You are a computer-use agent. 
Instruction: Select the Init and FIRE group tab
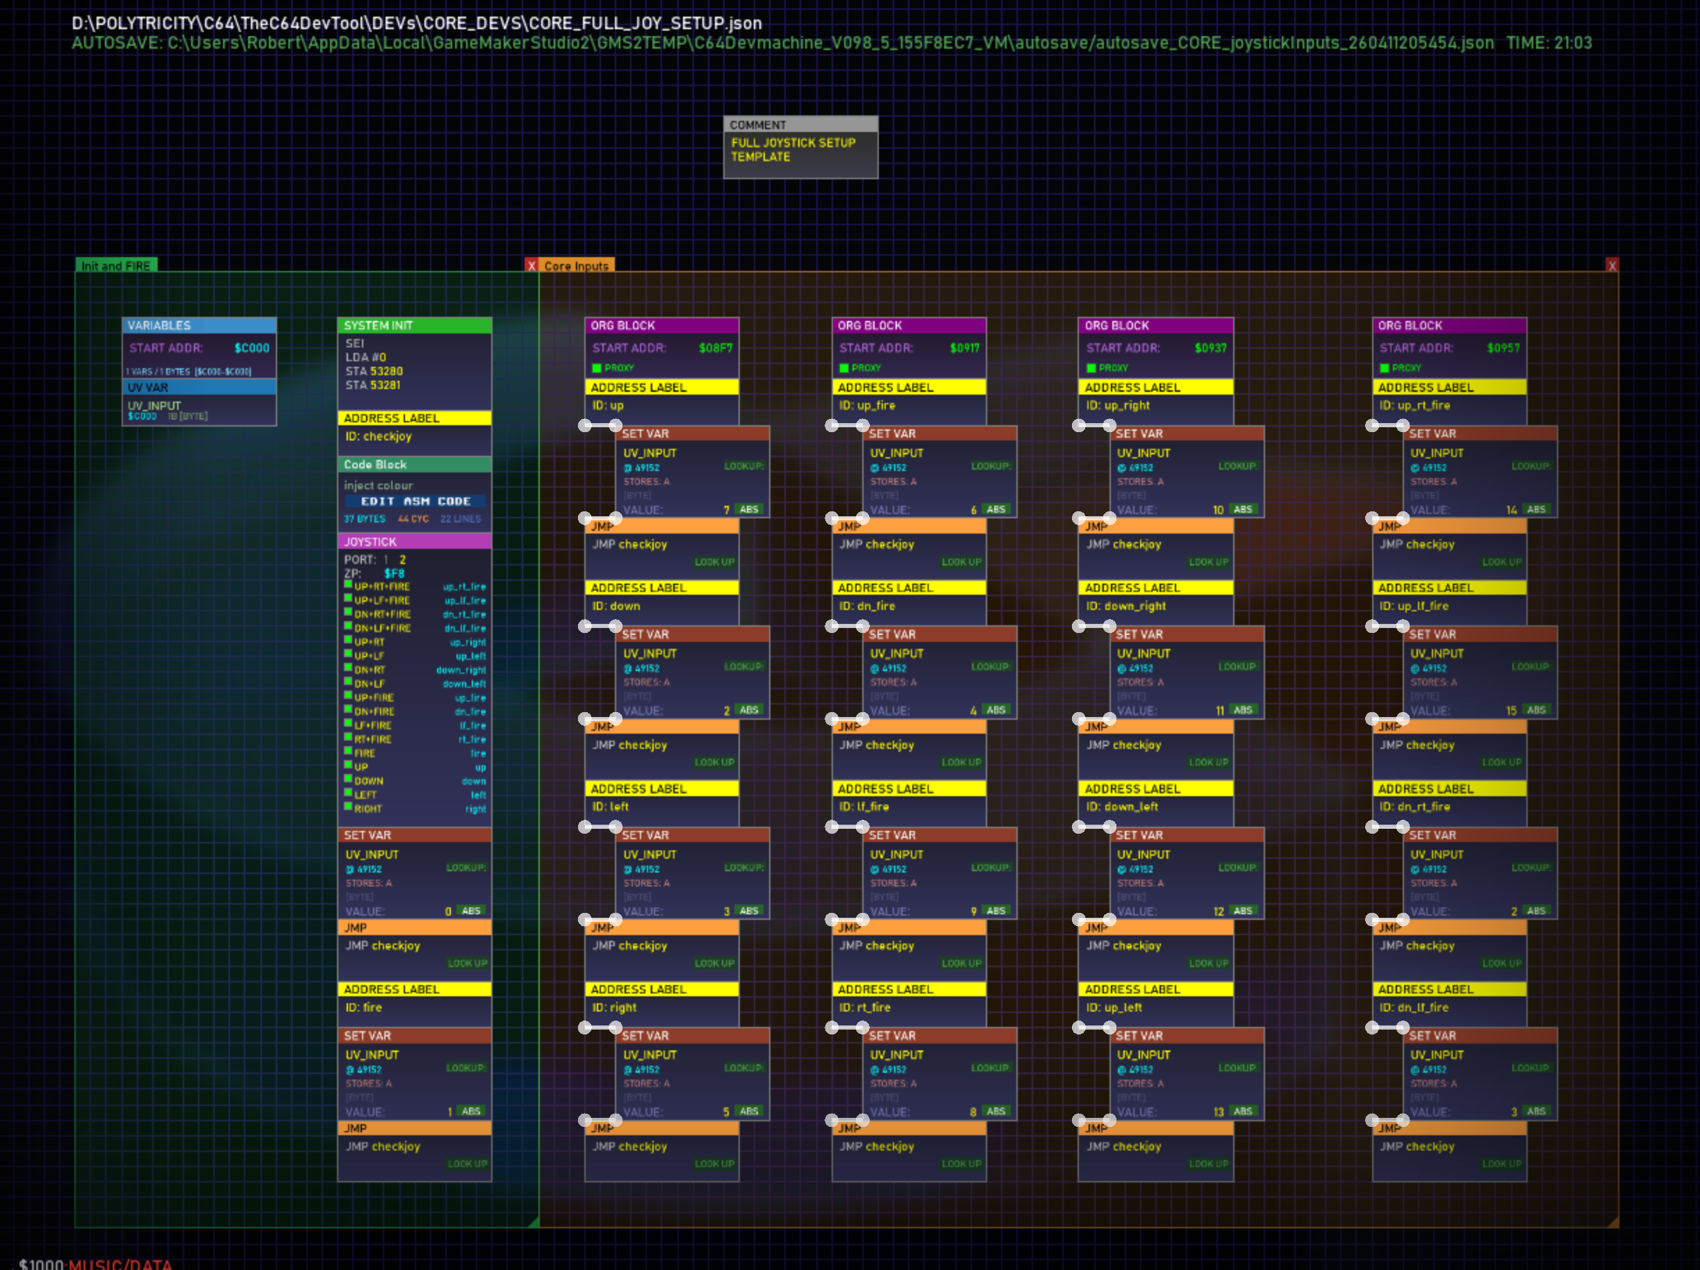(116, 266)
